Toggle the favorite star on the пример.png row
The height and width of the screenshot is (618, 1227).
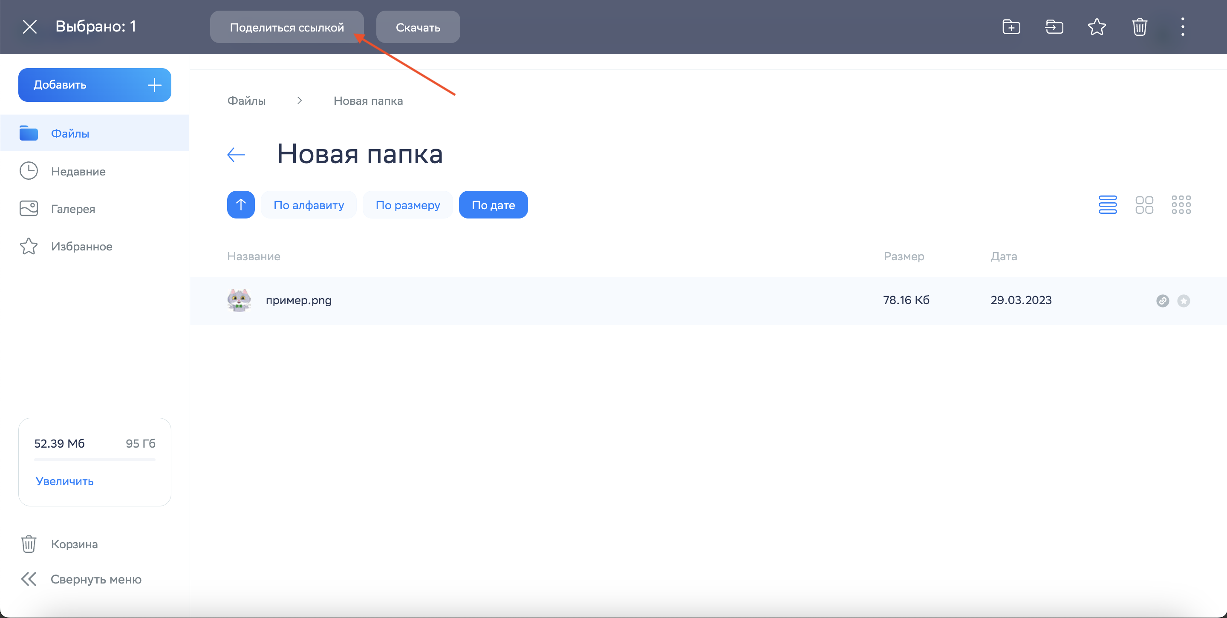1183,301
